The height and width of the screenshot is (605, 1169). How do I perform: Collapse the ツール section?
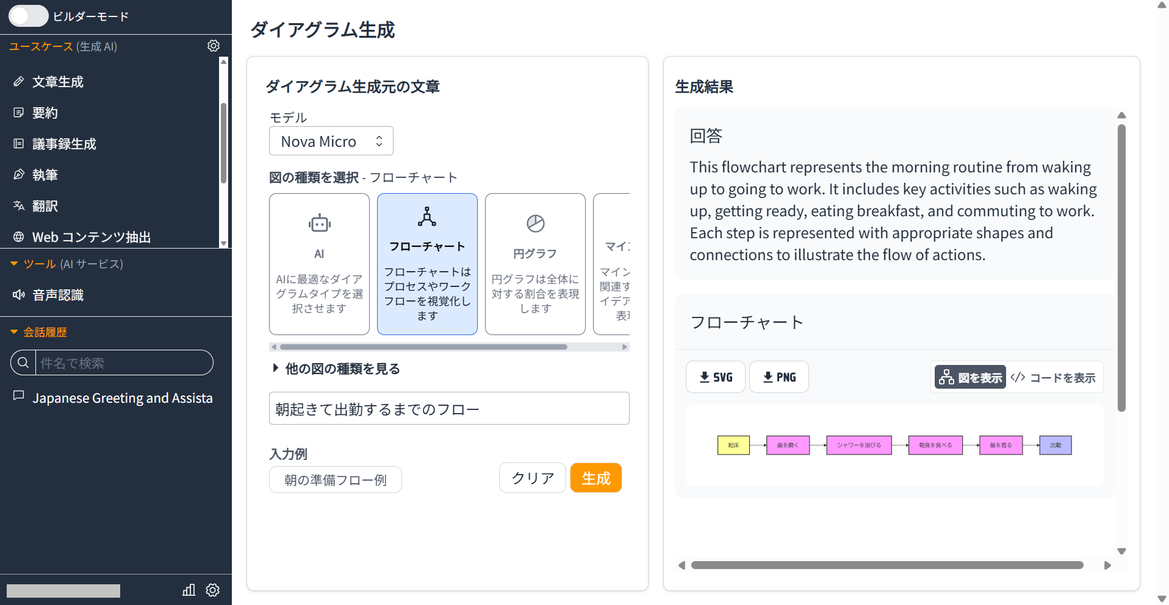pyautogui.click(x=14, y=264)
